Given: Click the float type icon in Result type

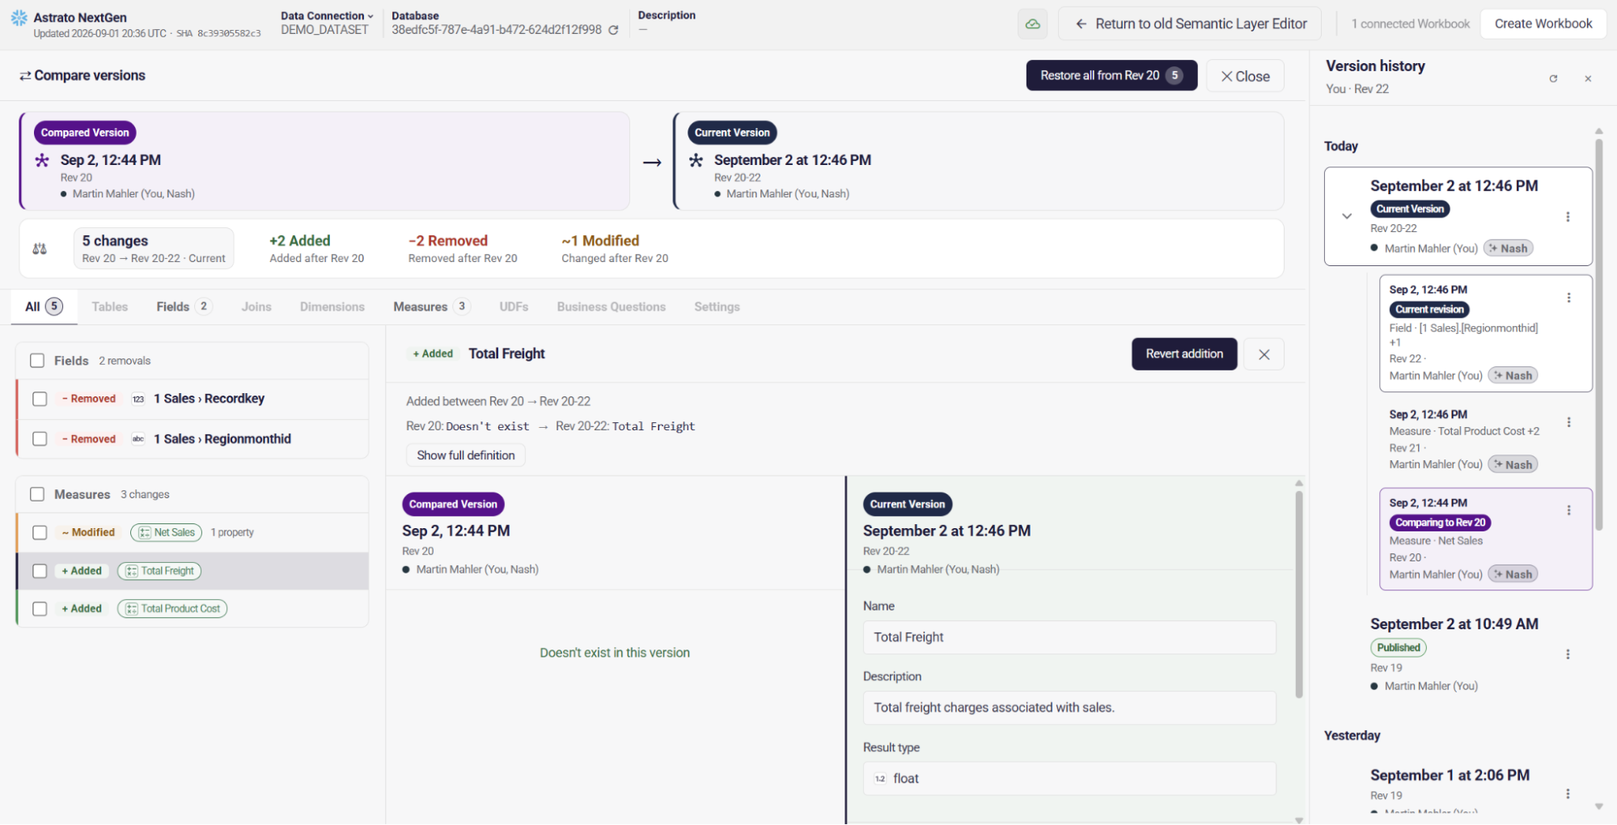Looking at the screenshot, I should point(880,779).
